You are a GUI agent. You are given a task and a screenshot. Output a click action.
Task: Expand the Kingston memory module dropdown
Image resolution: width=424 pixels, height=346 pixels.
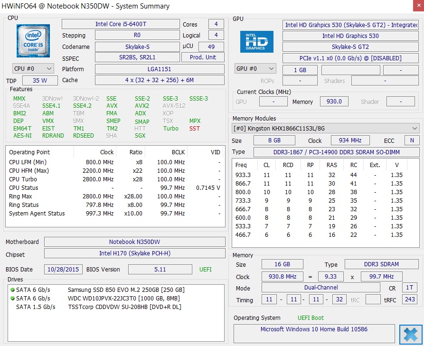click(326, 129)
